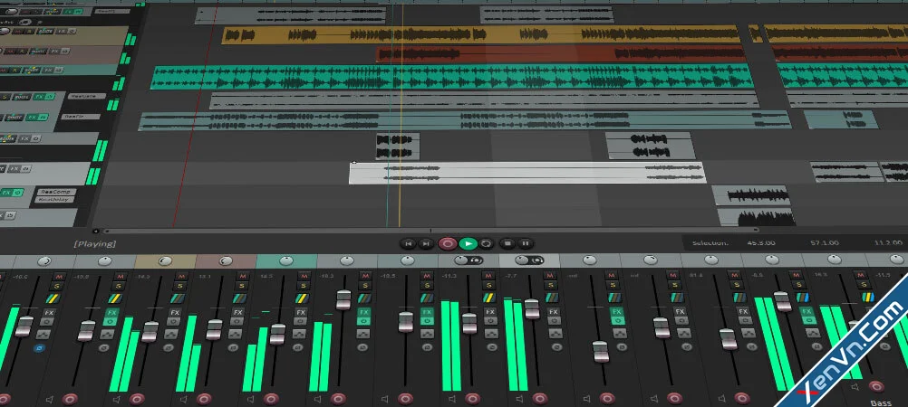Open envelope button on the tan mixer channel

(x=171, y=334)
